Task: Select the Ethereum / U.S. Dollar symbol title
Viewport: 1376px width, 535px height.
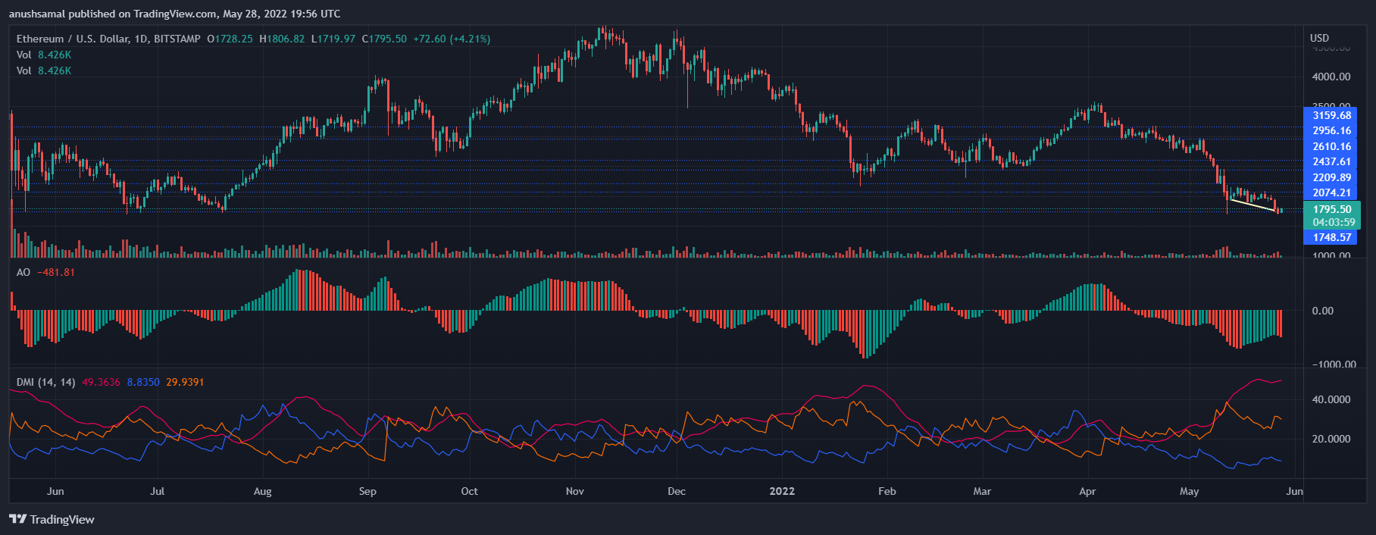Action: point(108,39)
